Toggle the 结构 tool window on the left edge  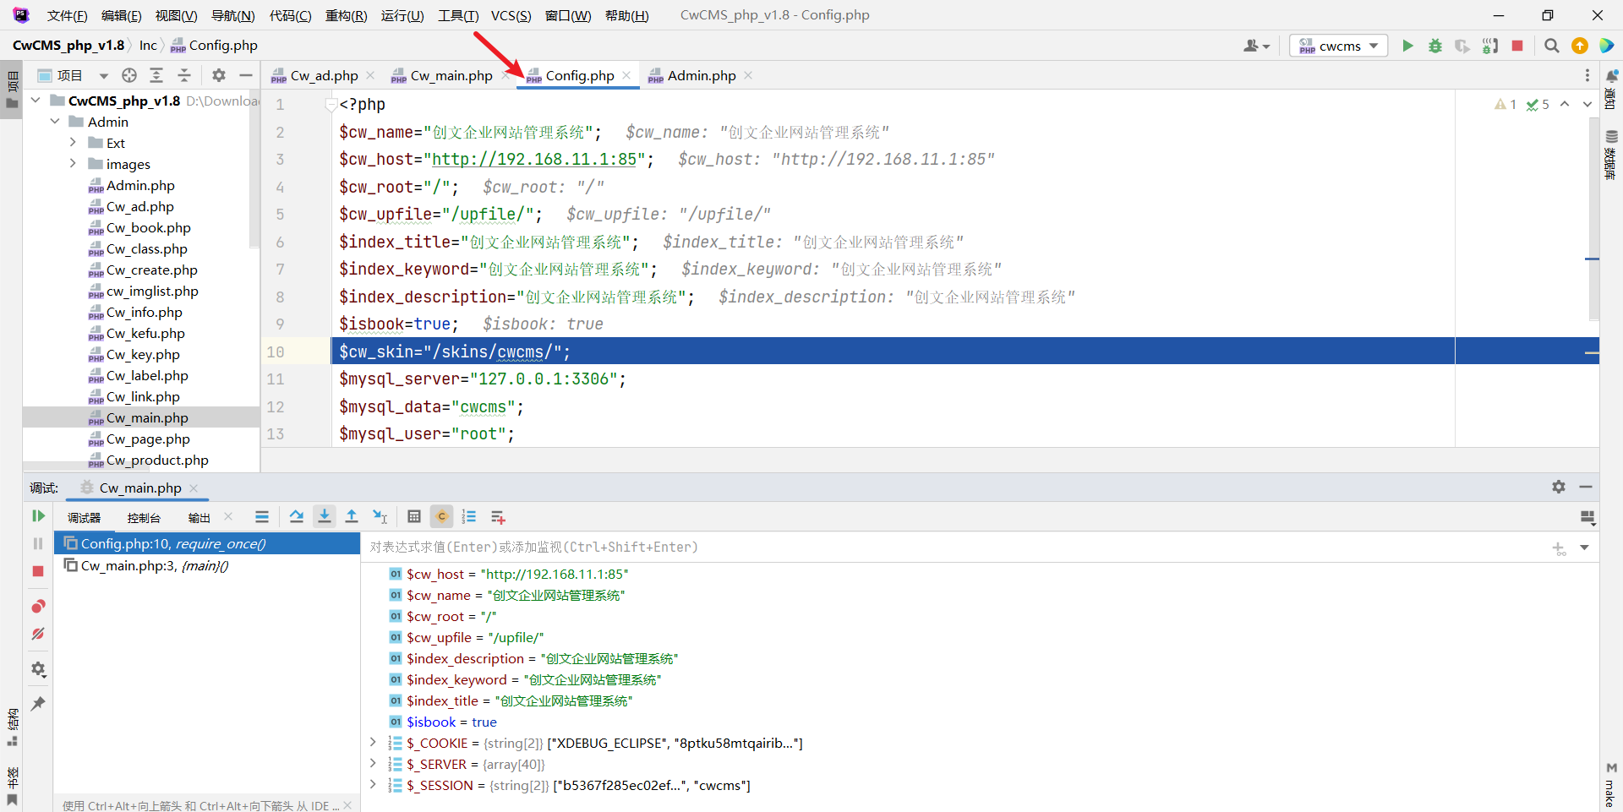(x=12, y=728)
